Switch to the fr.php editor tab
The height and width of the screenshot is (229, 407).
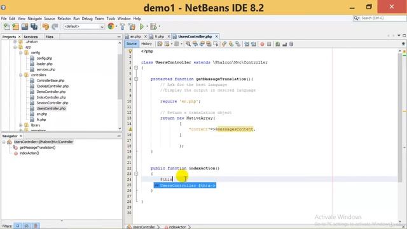click(x=160, y=37)
